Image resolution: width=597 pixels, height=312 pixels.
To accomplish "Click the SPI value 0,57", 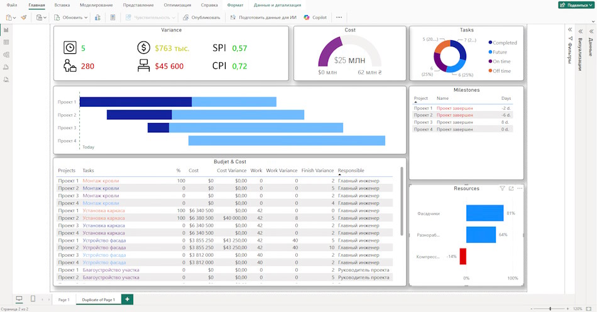I will (239, 48).
